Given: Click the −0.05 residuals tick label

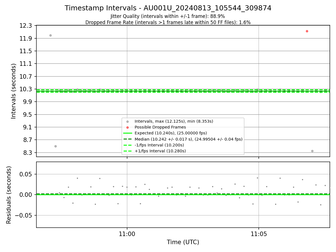Looking at the screenshot, I should (x=23, y=215).
